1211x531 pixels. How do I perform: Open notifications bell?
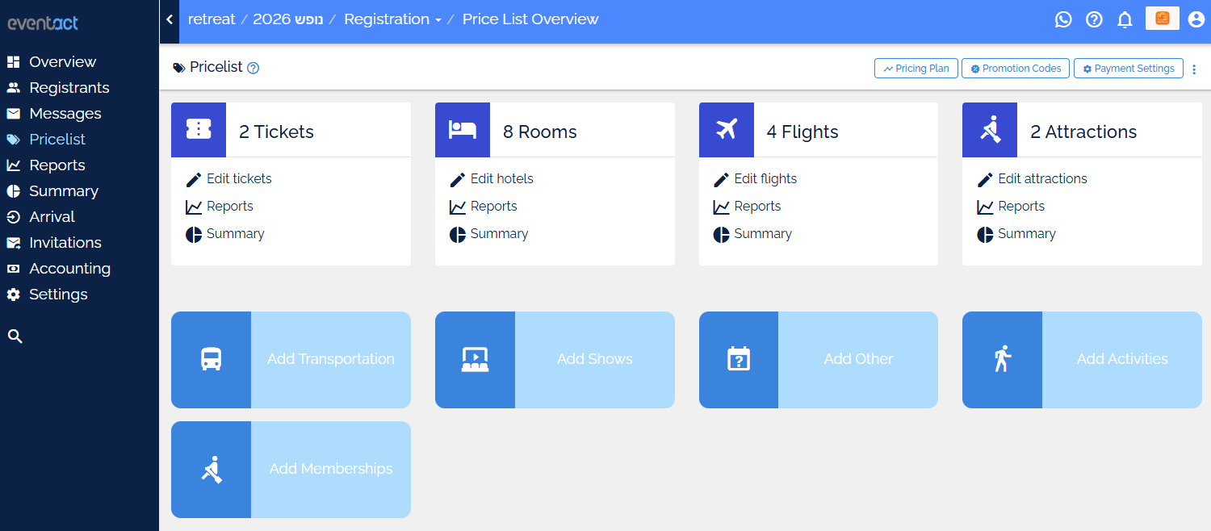point(1125,19)
